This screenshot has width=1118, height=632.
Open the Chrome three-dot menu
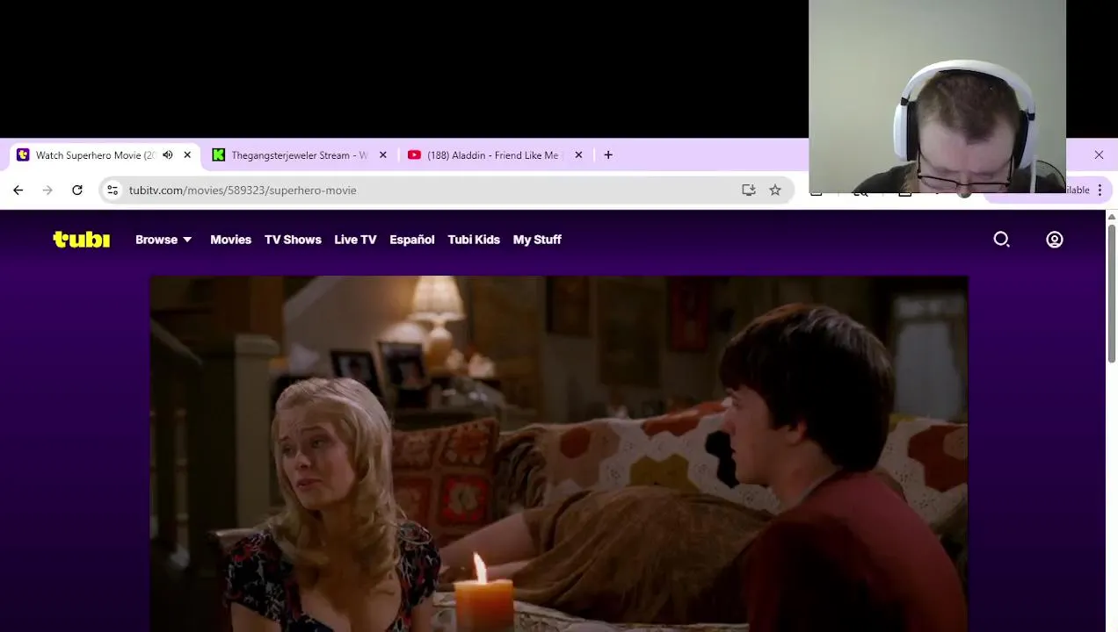1100,190
